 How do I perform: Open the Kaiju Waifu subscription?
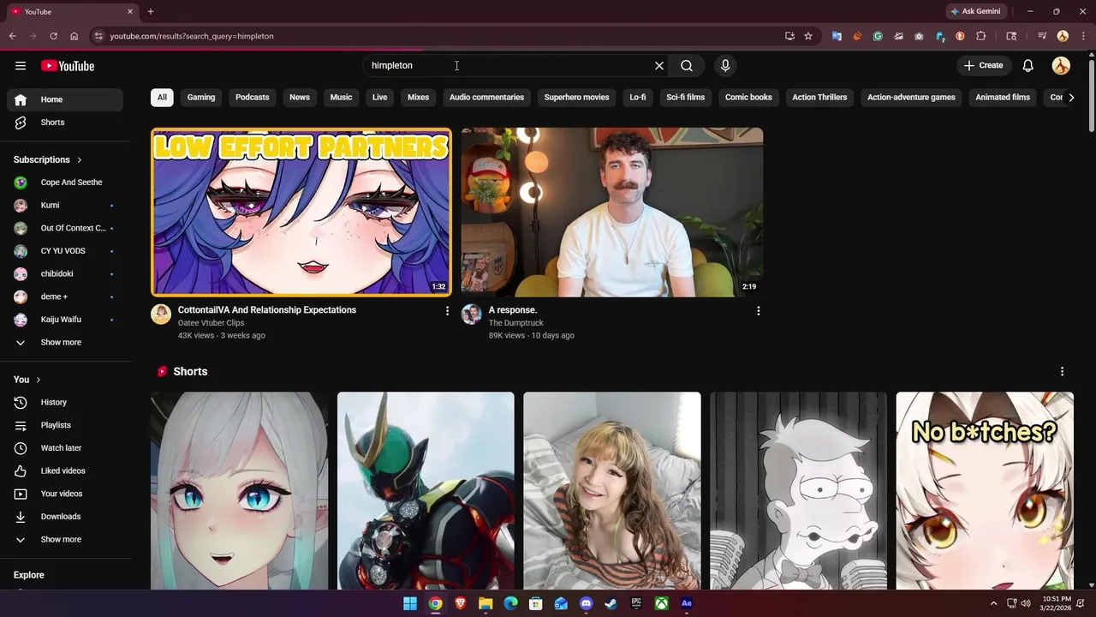point(65,320)
